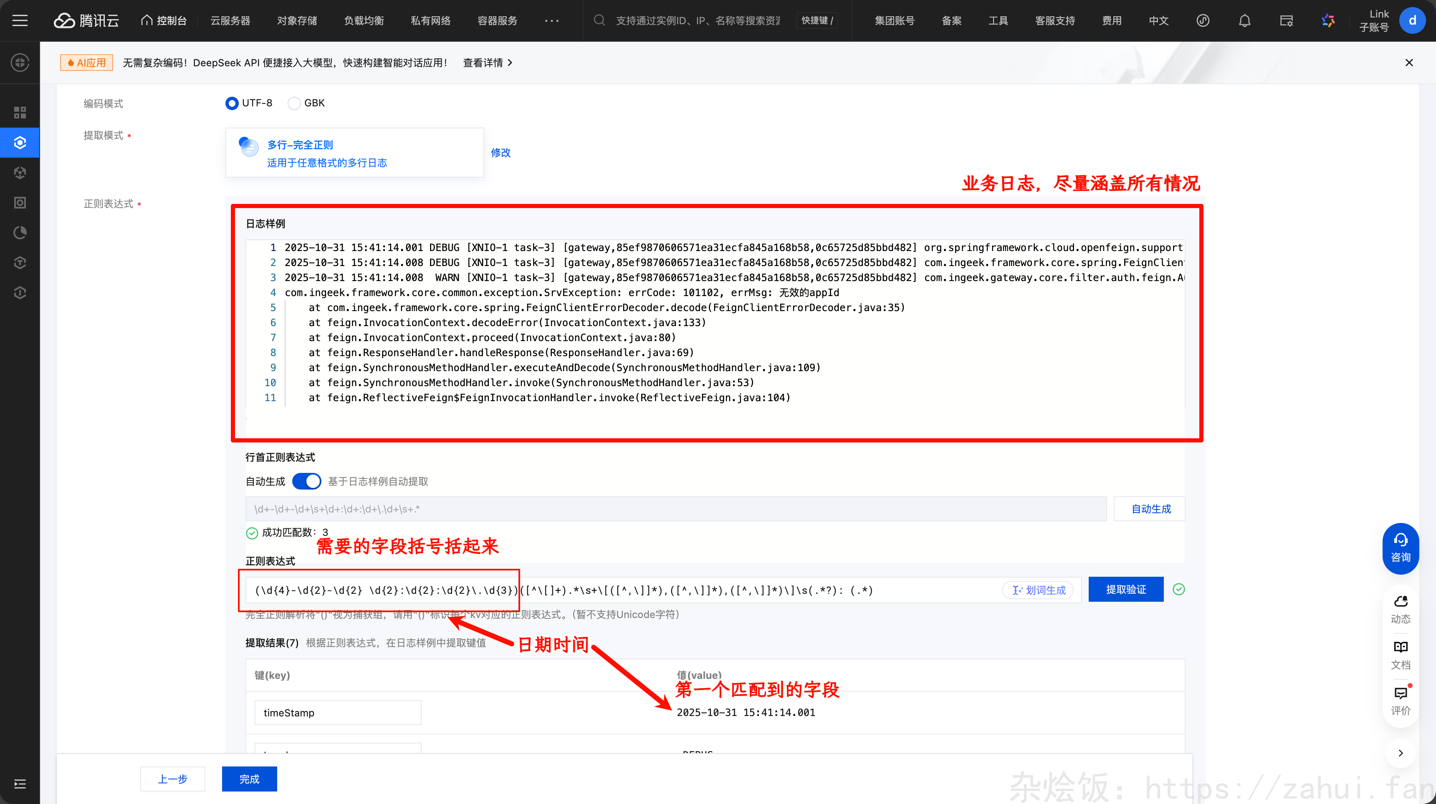
Task: Click the notification bell icon
Action: click(x=1244, y=20)
